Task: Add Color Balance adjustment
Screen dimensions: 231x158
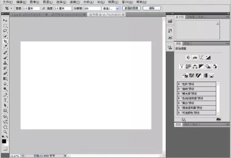Action: point(195,66)
